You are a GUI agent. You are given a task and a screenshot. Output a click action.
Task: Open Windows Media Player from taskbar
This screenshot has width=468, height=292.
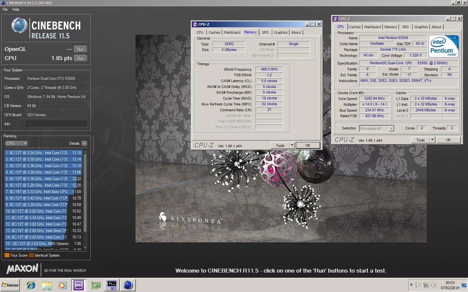click(x=62, y=285)
